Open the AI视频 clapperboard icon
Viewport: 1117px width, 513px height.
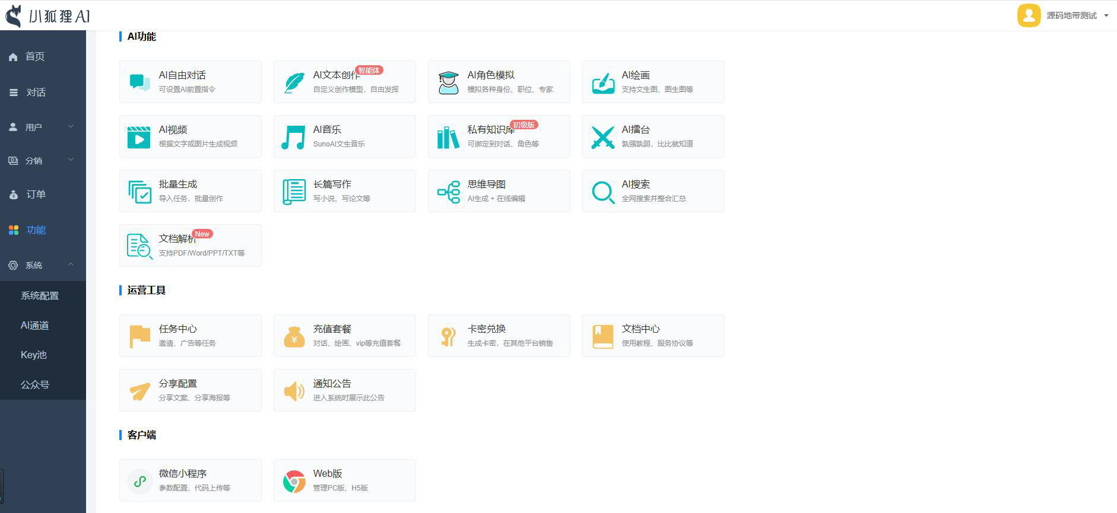(139, 137)
